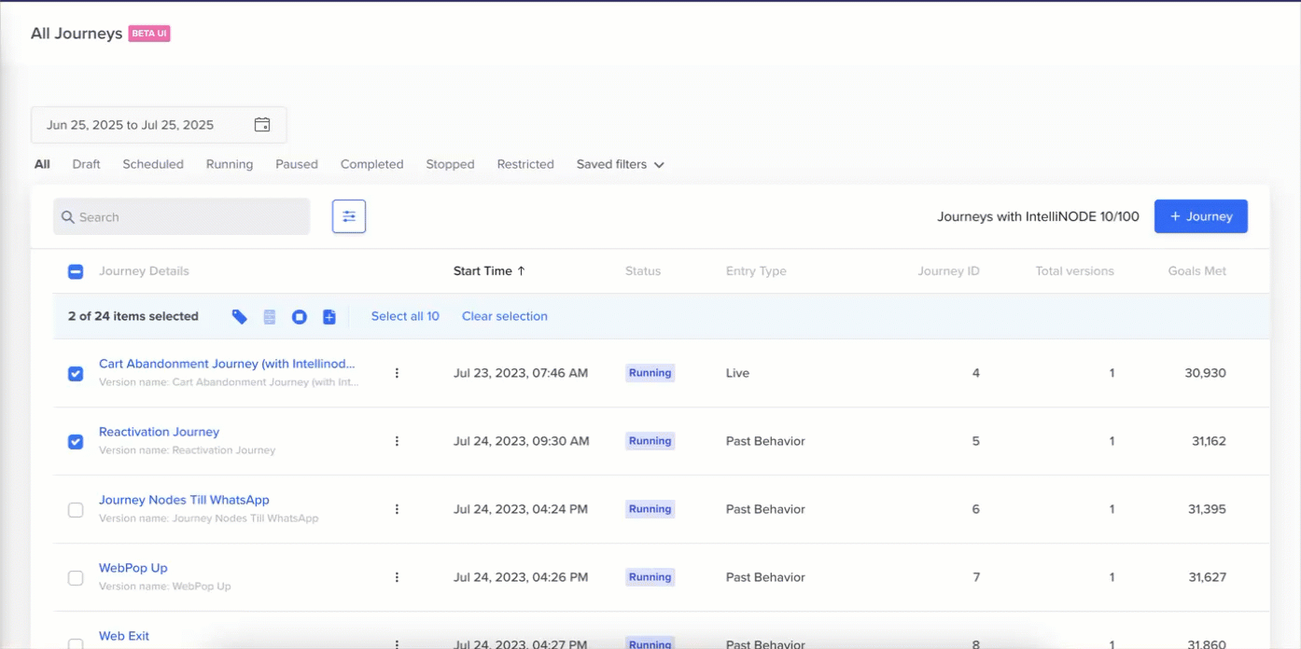Click the Status column header
1301x649 pixels.
(643, 271)
